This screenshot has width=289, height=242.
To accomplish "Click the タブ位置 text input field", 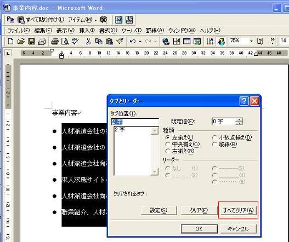I will (x=135, y=122).
